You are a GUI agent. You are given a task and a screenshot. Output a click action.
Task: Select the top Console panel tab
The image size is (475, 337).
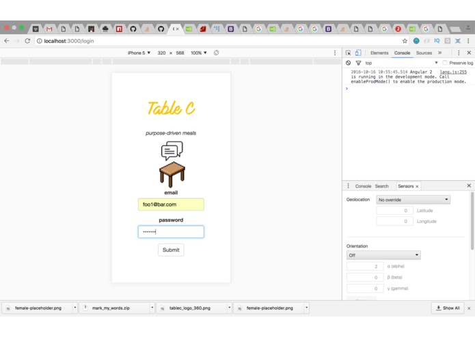402,53
